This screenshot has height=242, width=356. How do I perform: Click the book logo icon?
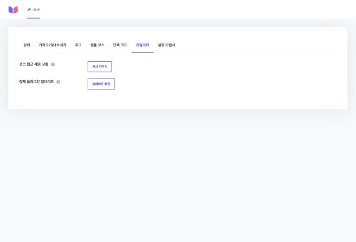pos(13,9)
